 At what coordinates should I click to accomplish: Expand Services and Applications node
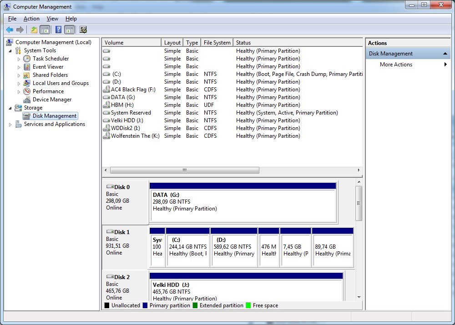10,124
